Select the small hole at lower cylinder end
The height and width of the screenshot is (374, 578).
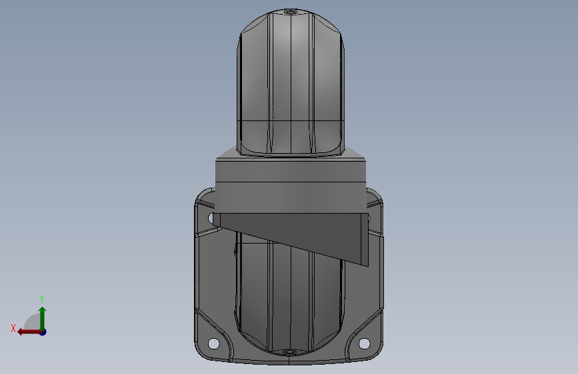pyautogui.click(x=289, y=352)
